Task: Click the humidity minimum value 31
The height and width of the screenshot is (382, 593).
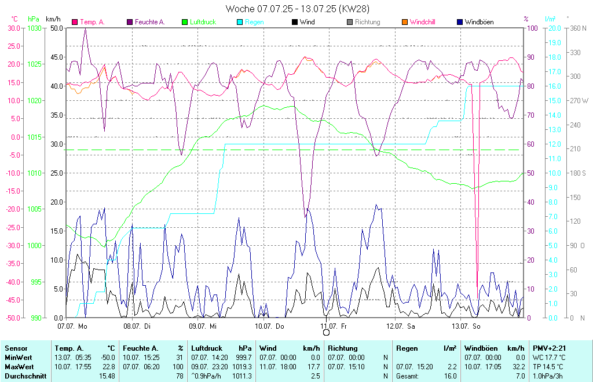Action: pos(180,358)
